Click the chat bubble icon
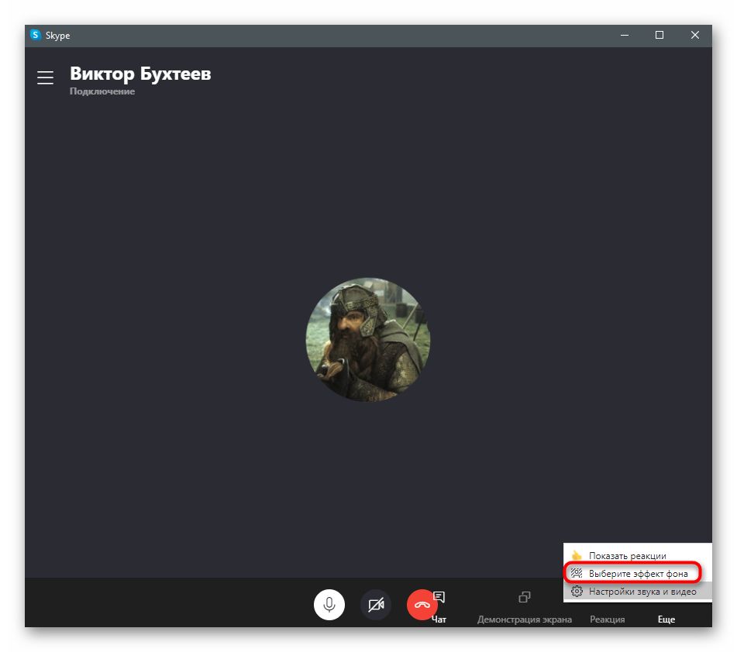 [439, 597]
